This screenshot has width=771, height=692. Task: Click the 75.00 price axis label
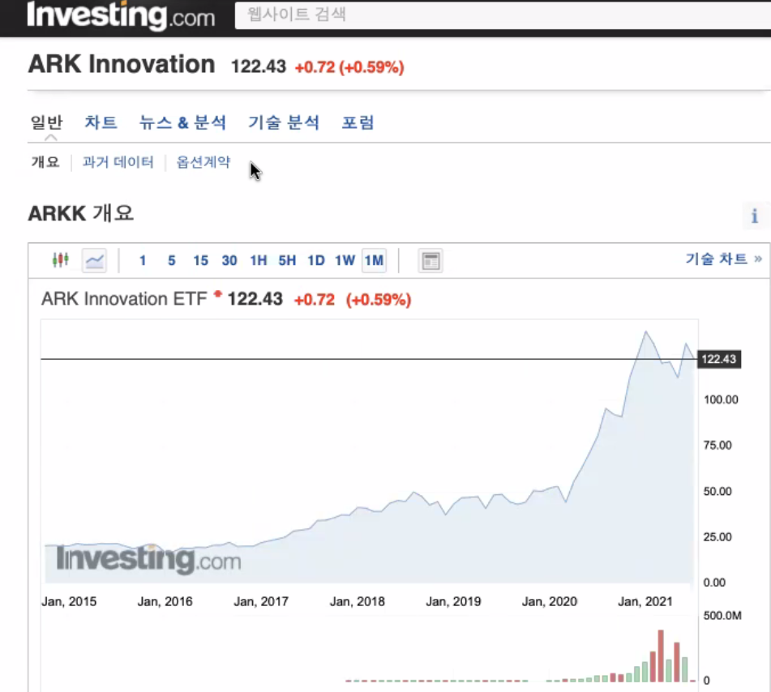(x=717, y=446)
